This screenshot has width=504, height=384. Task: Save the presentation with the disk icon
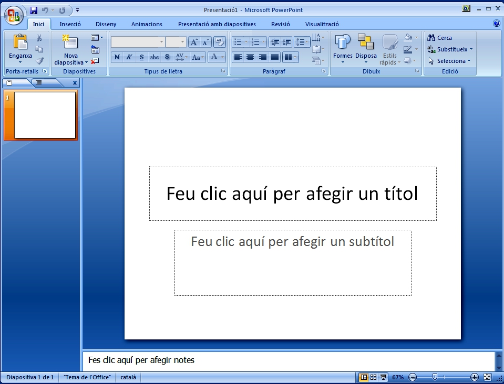coord(34,9)
